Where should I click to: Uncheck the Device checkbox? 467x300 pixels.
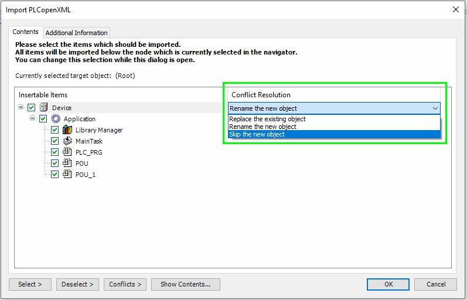32,107
